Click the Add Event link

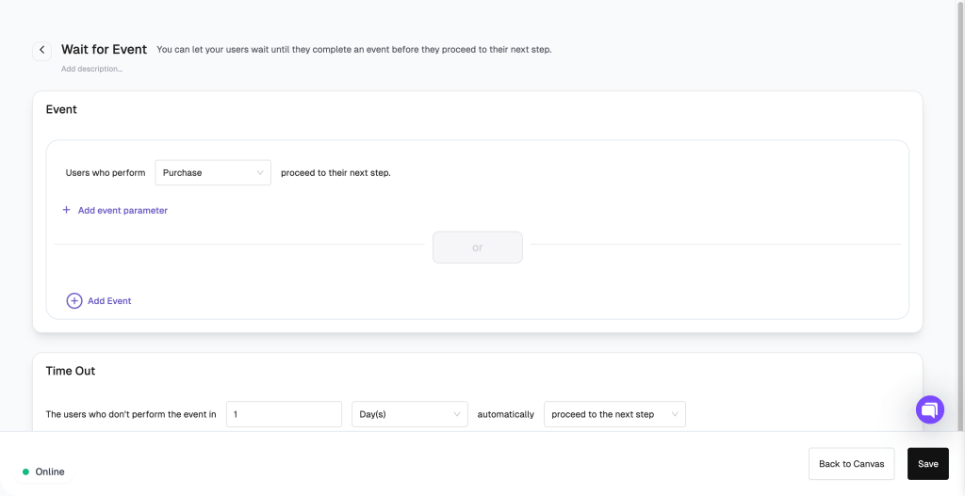point(109,300)
